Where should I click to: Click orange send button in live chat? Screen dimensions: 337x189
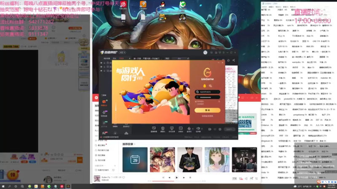(80, 160)
